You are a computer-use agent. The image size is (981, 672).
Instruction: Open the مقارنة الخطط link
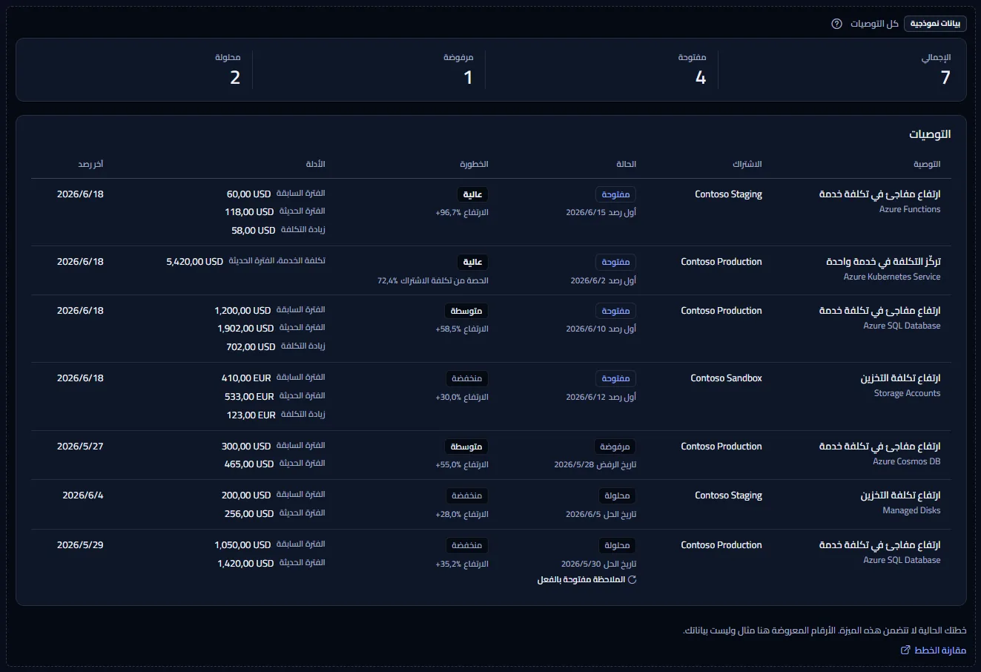tap(934, 650)
